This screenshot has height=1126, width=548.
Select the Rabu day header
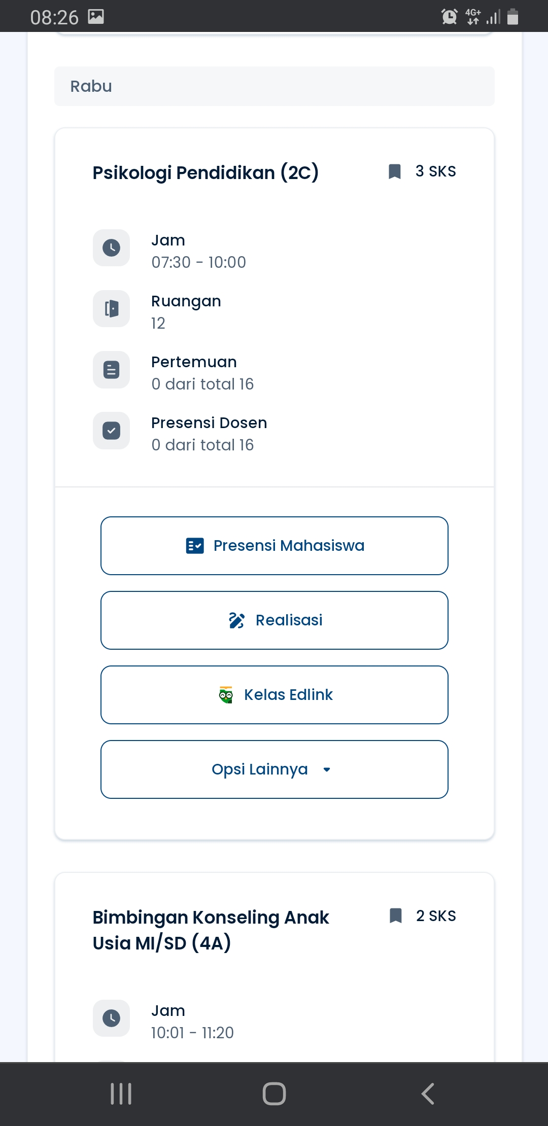point(274,86)
